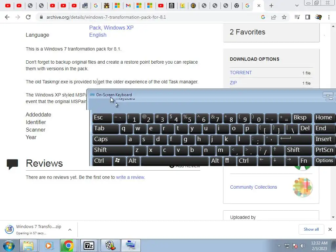Follow the write a review link
Image resolution: width=336 pixels, height=252 pixels.
pyautogui.click(x=130, y=177)
